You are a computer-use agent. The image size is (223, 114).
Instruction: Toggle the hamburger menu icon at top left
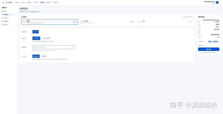tap(3, 2)
